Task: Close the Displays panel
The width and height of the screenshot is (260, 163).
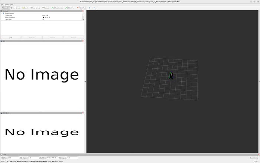Action: 83,11
